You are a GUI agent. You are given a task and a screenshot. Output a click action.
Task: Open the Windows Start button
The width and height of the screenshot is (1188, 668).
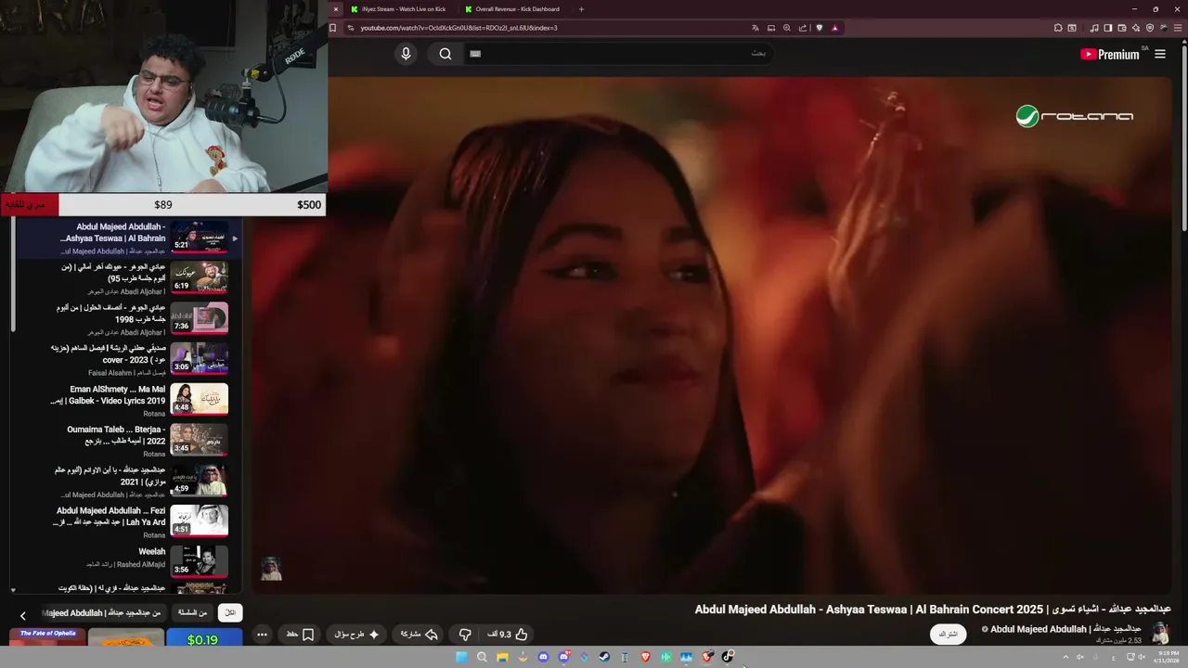click(461, 657)
